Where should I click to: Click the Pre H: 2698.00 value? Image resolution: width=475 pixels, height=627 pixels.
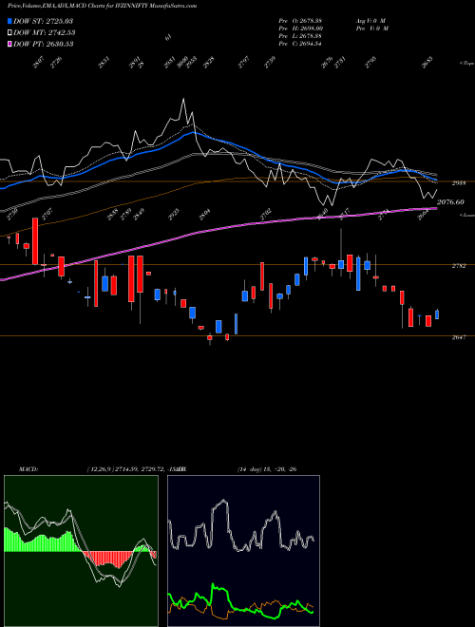[x=300, y=28]
